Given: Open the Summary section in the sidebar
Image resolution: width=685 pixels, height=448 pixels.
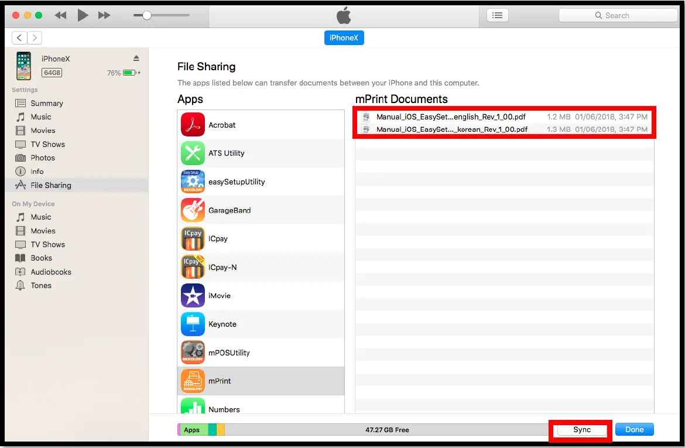Looking at the screenshot, I should tap(47, 103).
